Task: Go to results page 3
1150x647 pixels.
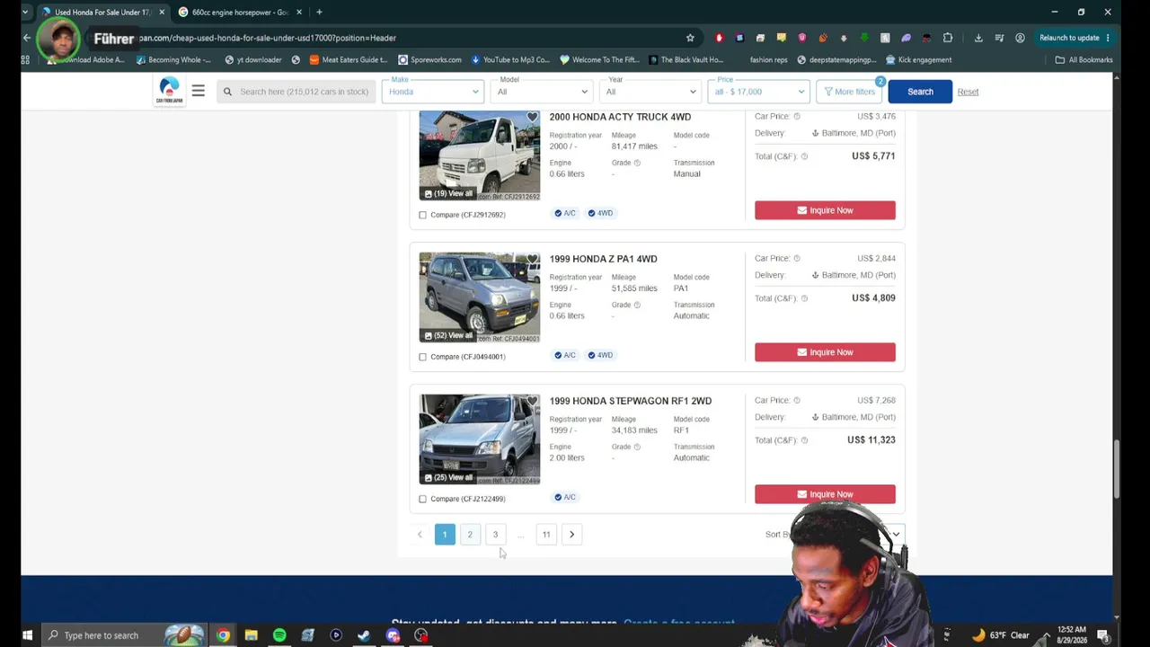Action: (x=495, y=535)
